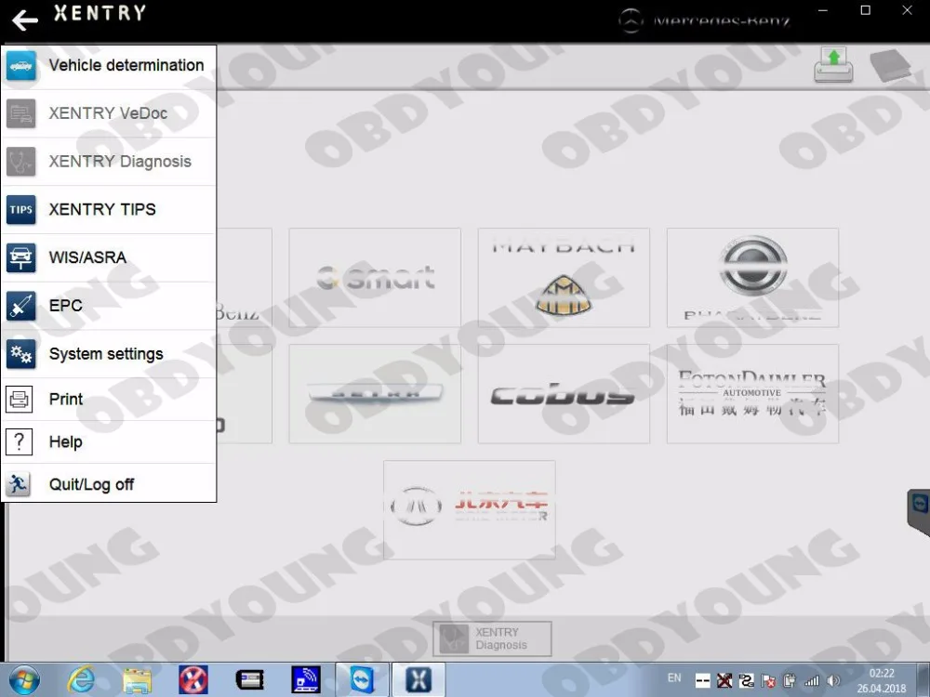Viewport: 930px width, 697px height.
Task: Select the smart brand tile
Action: 375,277
